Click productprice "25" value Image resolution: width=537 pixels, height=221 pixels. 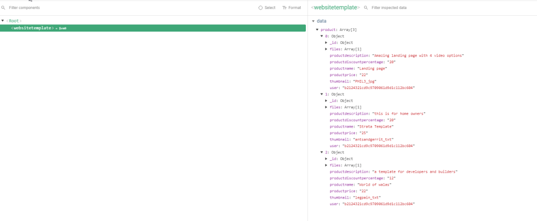pyautogui.click(x=363, y=133)
